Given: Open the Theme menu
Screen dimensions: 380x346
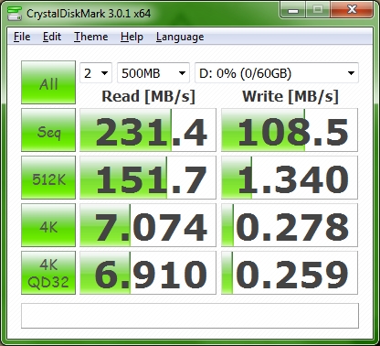Looking at the screenshot, I should 91,37.
